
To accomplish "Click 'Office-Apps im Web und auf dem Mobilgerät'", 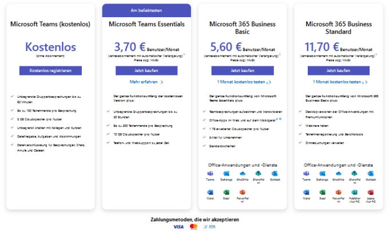I will tap(243, 121).
